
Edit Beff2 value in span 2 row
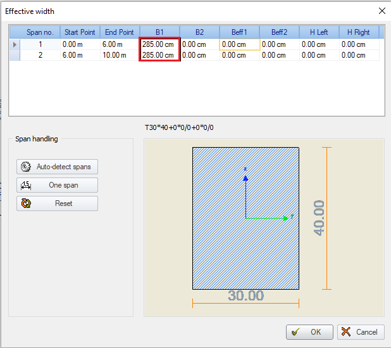280,55
